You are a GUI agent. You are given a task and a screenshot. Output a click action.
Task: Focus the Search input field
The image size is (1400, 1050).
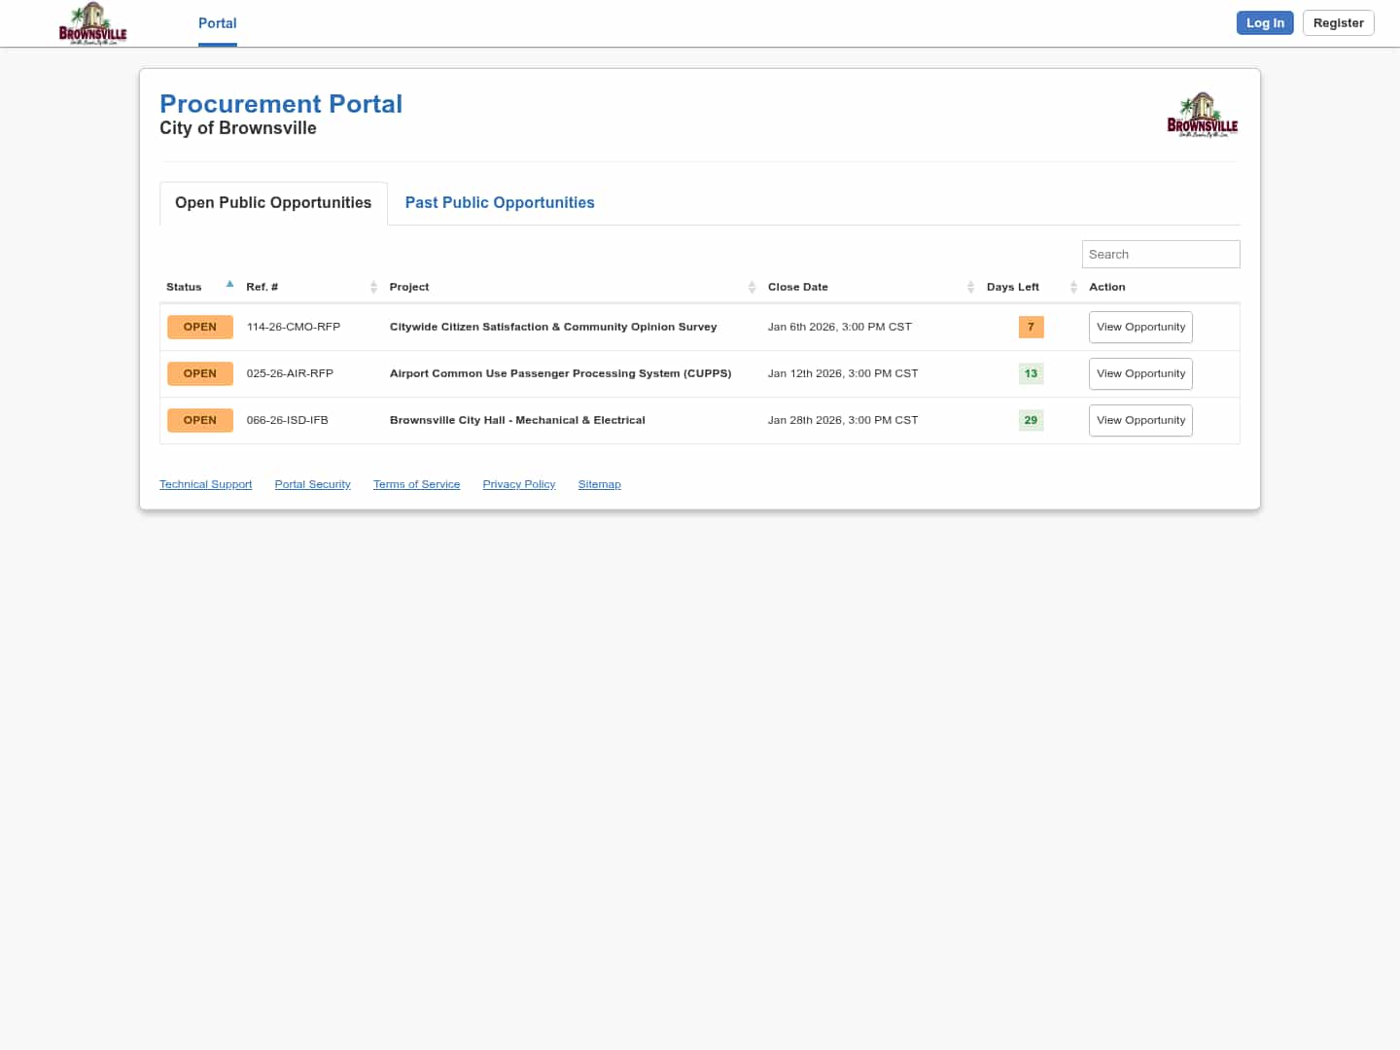coord(1160,254)
